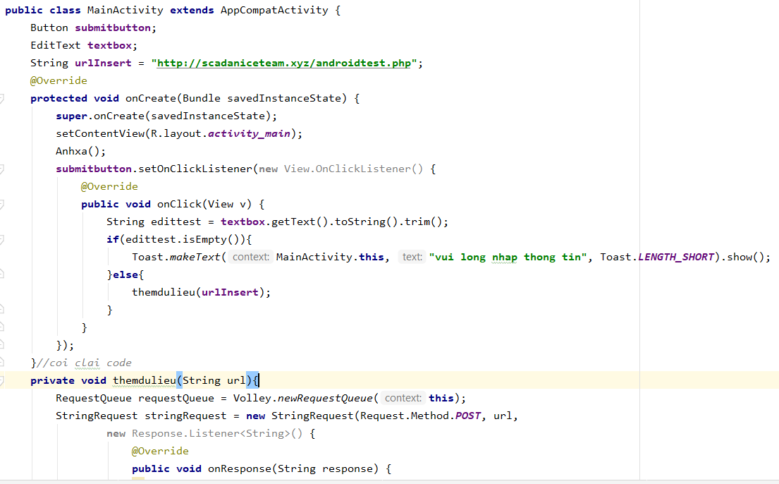Image resolution: width=779 pixels, height=484 pixels.
Task: Collapse the themdulieu method fold marker
Action: [x=1, y=381]
